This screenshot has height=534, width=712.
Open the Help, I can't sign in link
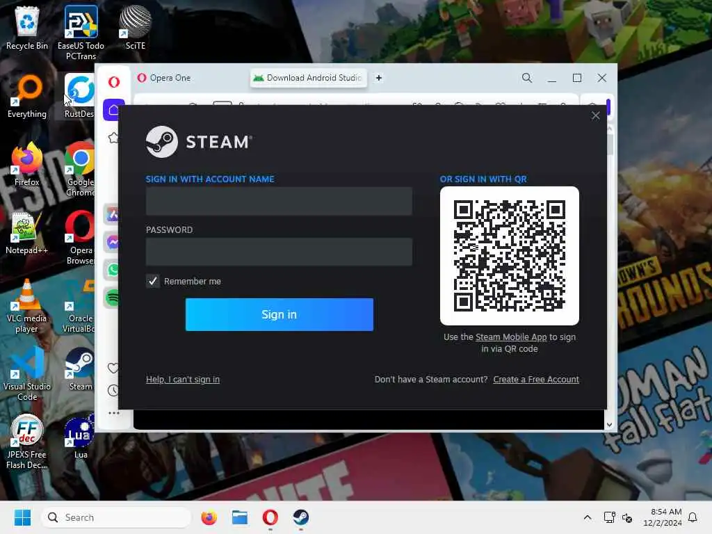point(183,379)
